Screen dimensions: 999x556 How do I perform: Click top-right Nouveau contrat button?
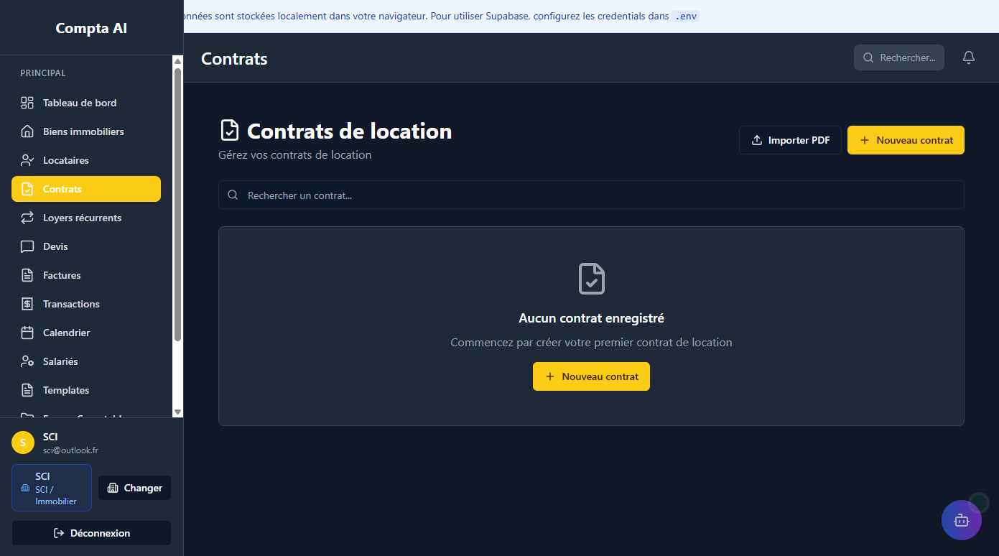click(x=905, y=140)
